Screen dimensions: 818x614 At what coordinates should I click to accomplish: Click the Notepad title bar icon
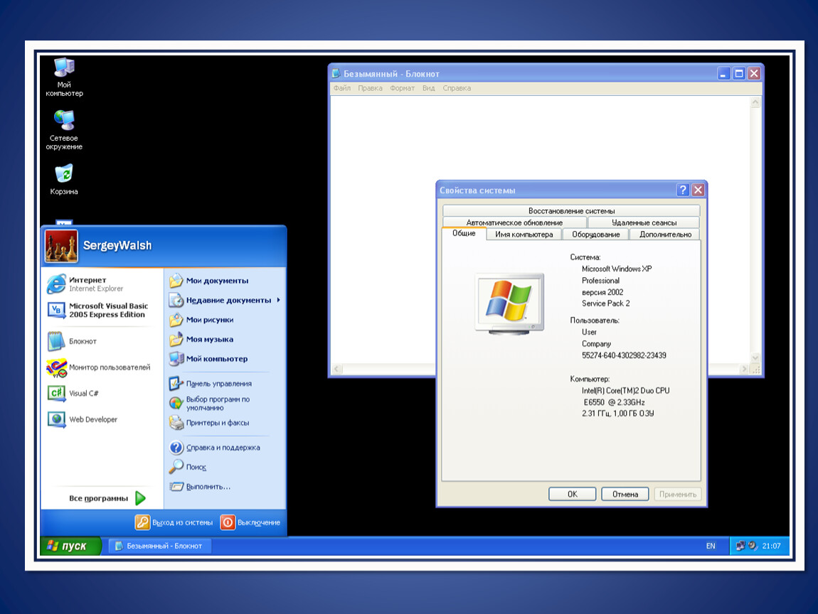[336, 73]
